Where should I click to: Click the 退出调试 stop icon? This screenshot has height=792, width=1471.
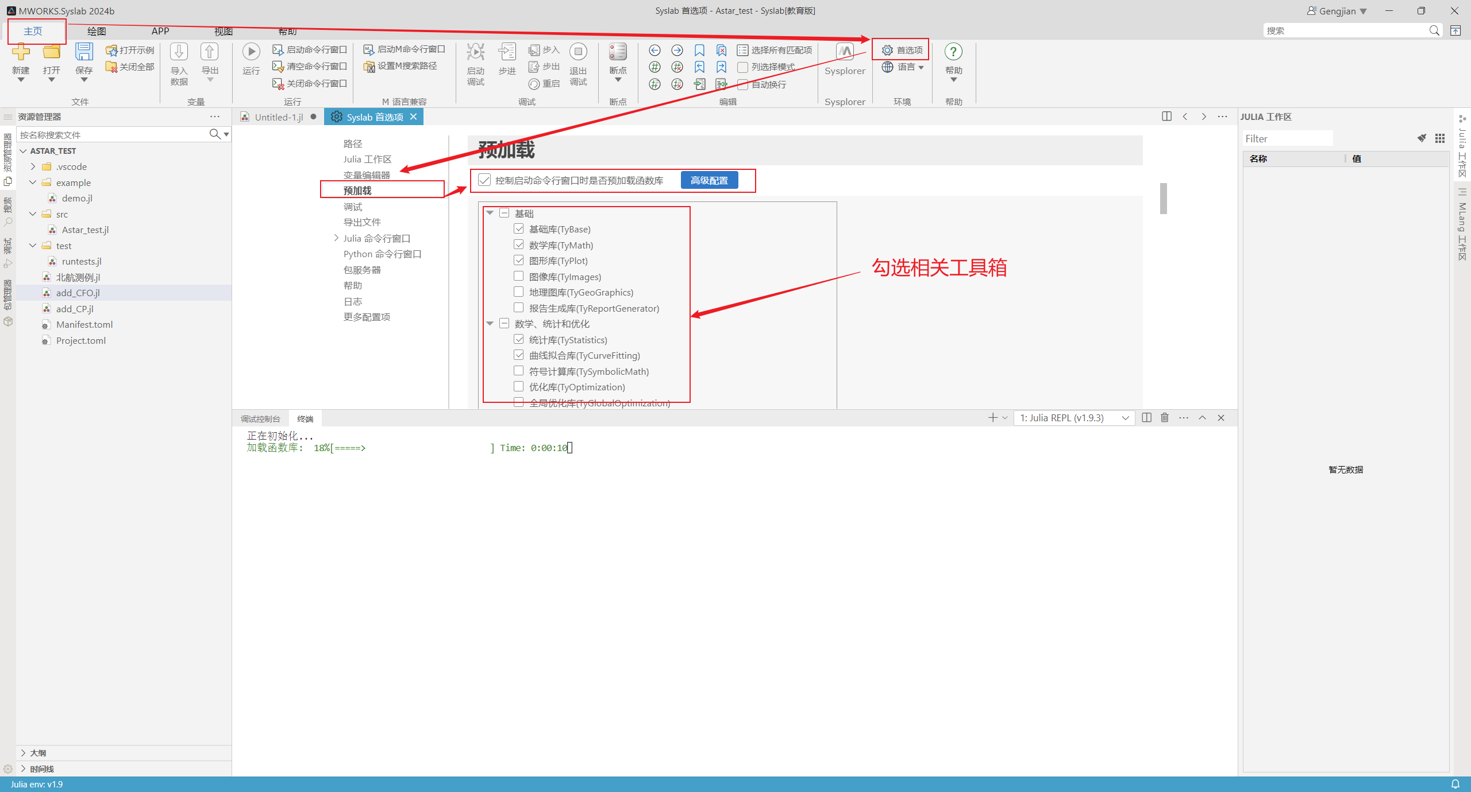pyautogui.click(x=578, y=52)
